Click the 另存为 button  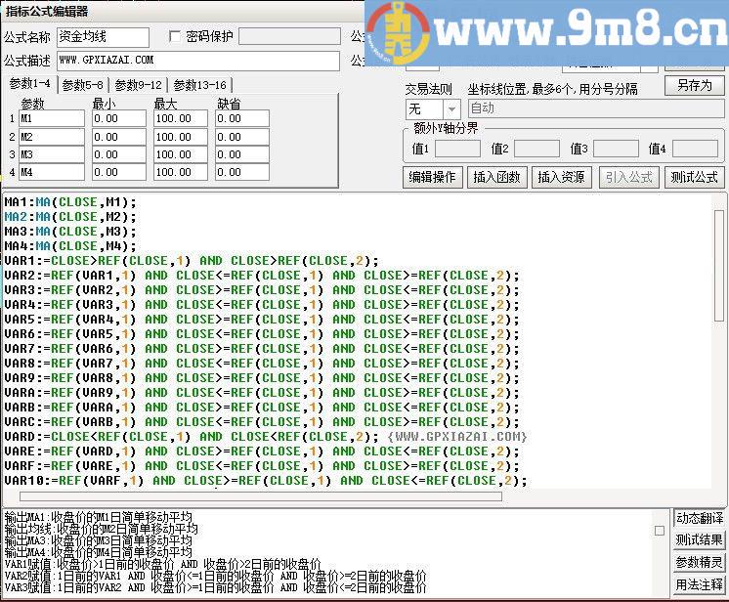[x=694, y=85]
